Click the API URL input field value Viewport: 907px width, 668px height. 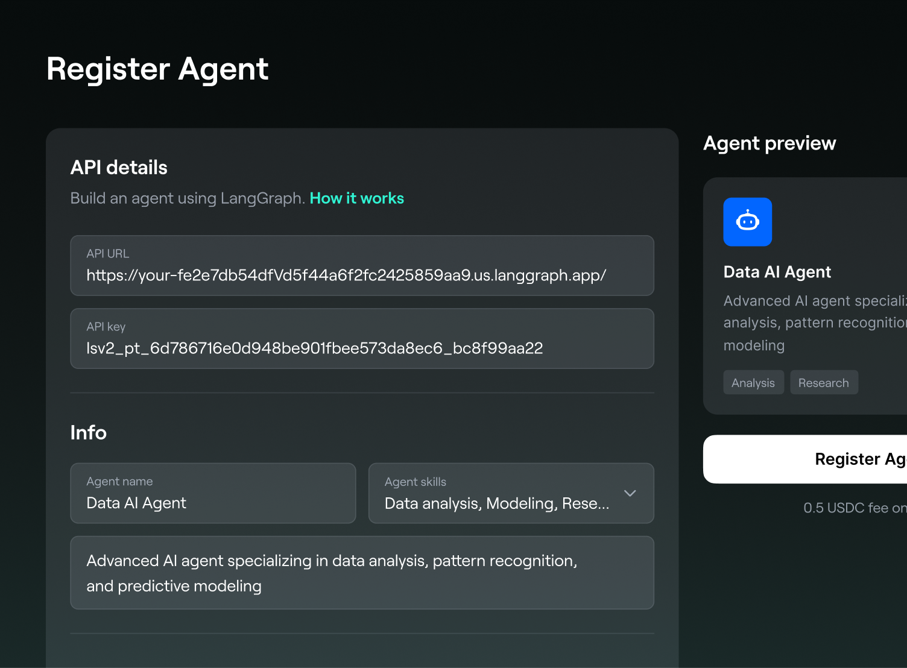[346, 276]
